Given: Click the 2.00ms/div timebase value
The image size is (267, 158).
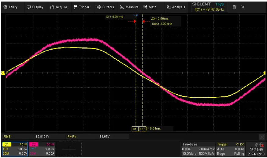Looking at the screenshot, I should (x=206, y=149).
